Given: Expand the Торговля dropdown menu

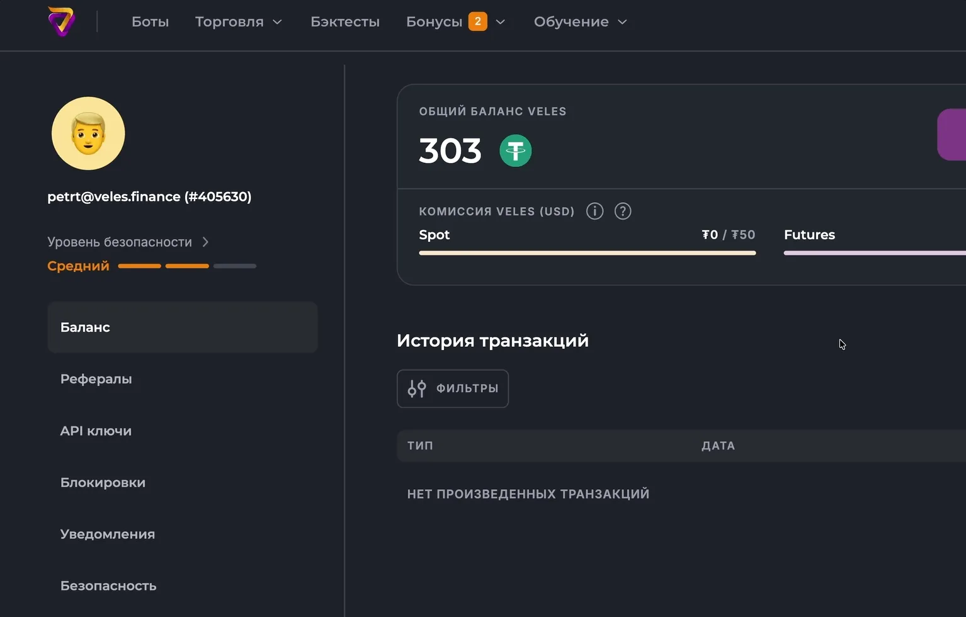Looking at the screenshot, I should click(239, 21).
